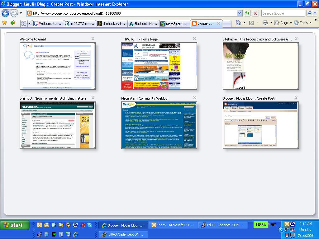The width and height of the screenshot is (319, 239).
Task: Switch to Blogger: Moulis Blog taskbar button
Action: tap(123, 225)
